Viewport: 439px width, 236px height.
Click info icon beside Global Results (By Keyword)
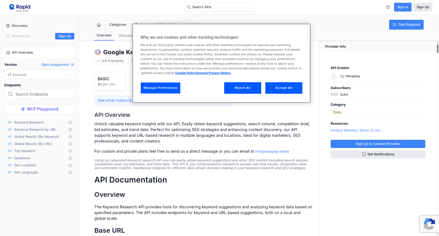[70, 137]
